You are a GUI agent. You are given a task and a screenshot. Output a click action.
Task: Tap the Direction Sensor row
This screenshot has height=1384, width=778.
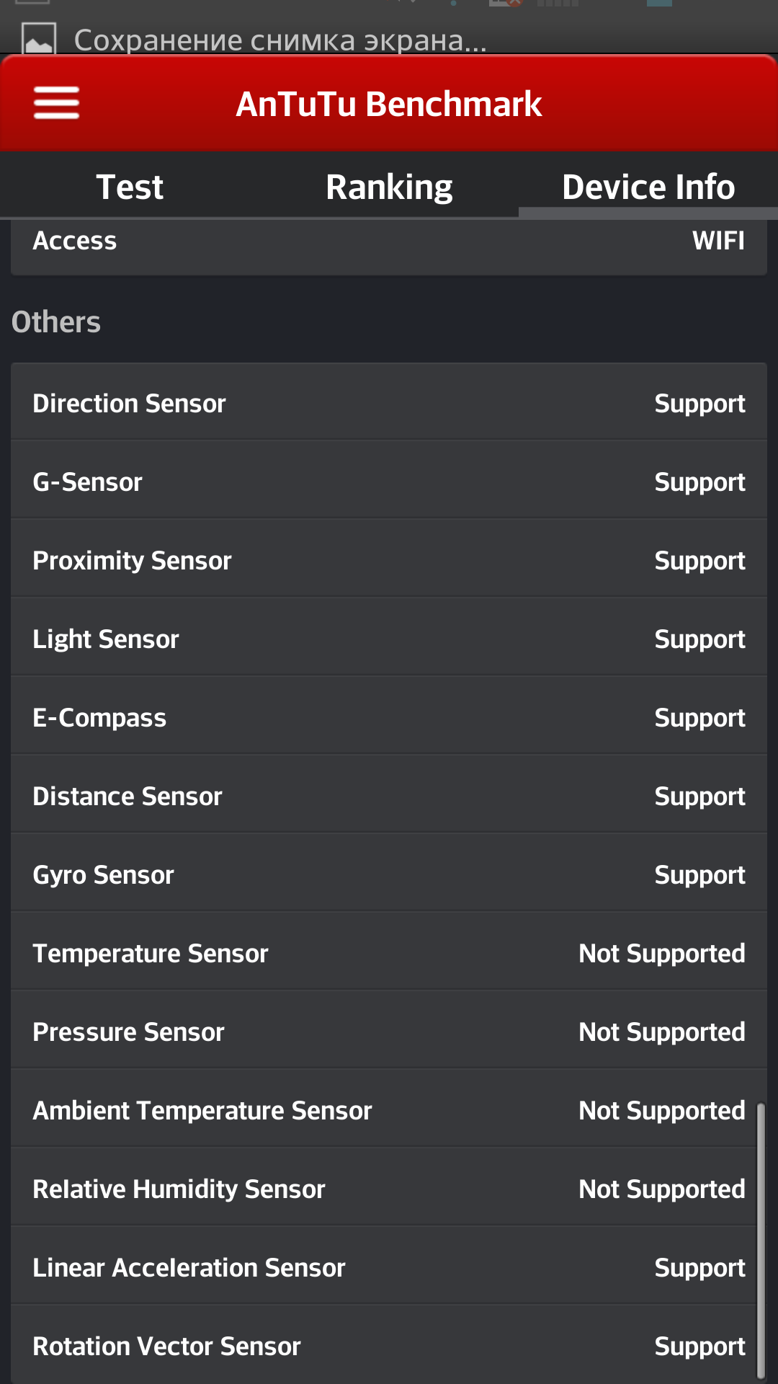(389, 402)
